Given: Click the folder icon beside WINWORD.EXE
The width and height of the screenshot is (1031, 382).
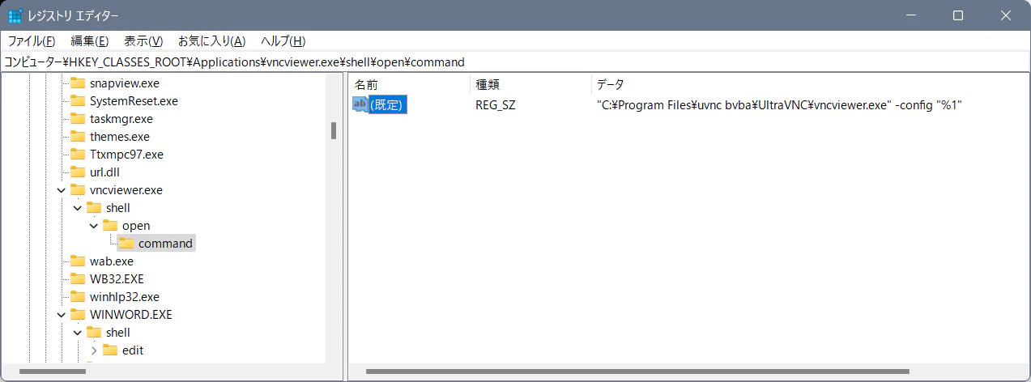Looking at the screenshot, I should coord(78,315).
